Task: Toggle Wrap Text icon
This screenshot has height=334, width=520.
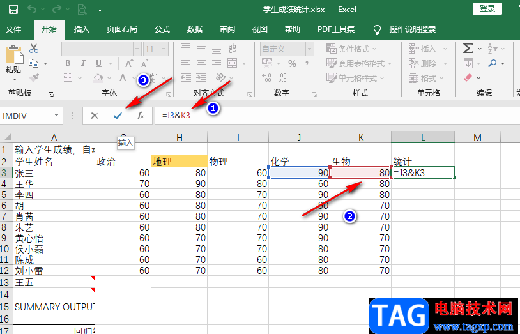Action: click(232, 49)
